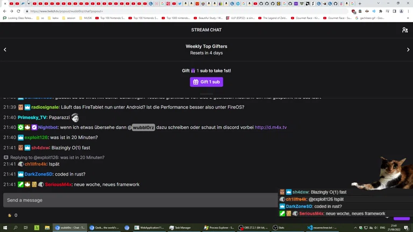Click the Paparazzi emote in Primesky_TV message
This screenshot has height=232, width=413.
[75, 118]
